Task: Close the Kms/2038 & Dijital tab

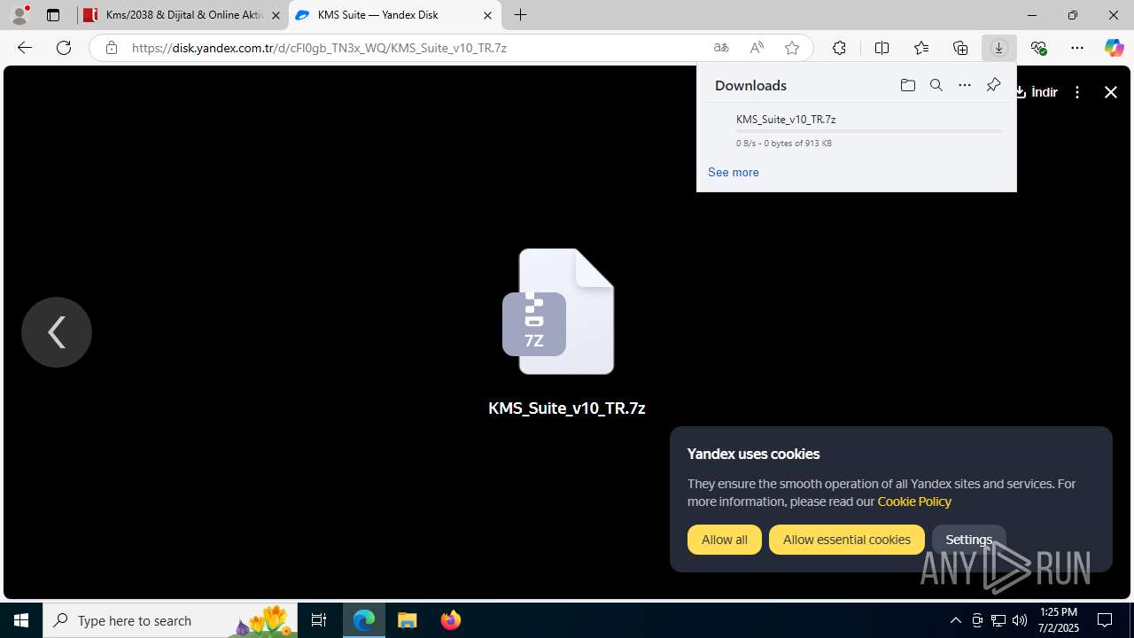Action: pos(276,16)
